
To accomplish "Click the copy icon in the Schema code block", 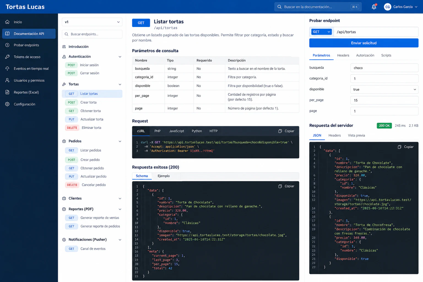I will click(x=280, y=186).
